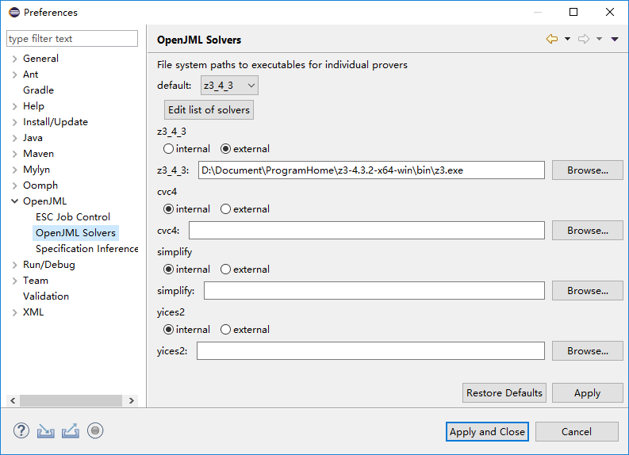
Task: Open the page view menu triangle
Action: [x=615, y=39]
